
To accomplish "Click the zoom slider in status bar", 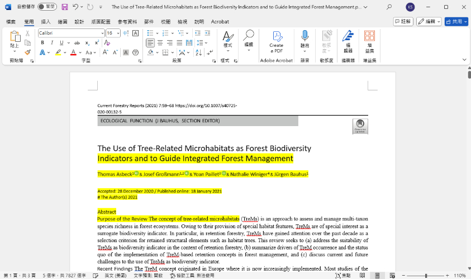I will [x=426, y=276].
